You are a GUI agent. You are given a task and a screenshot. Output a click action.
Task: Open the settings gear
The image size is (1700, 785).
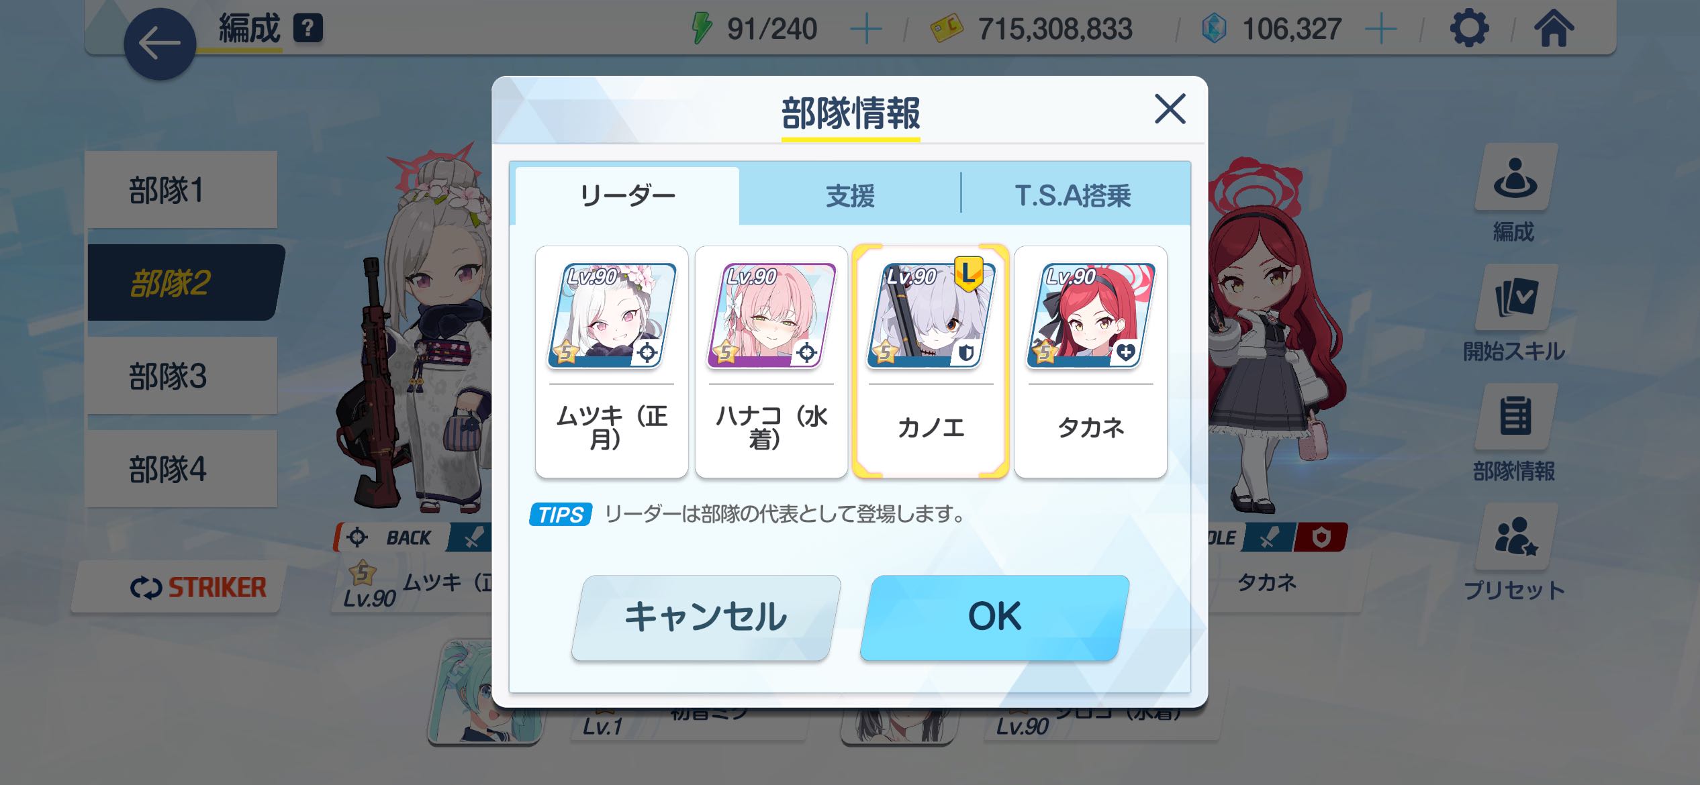tap(1469, 28)
